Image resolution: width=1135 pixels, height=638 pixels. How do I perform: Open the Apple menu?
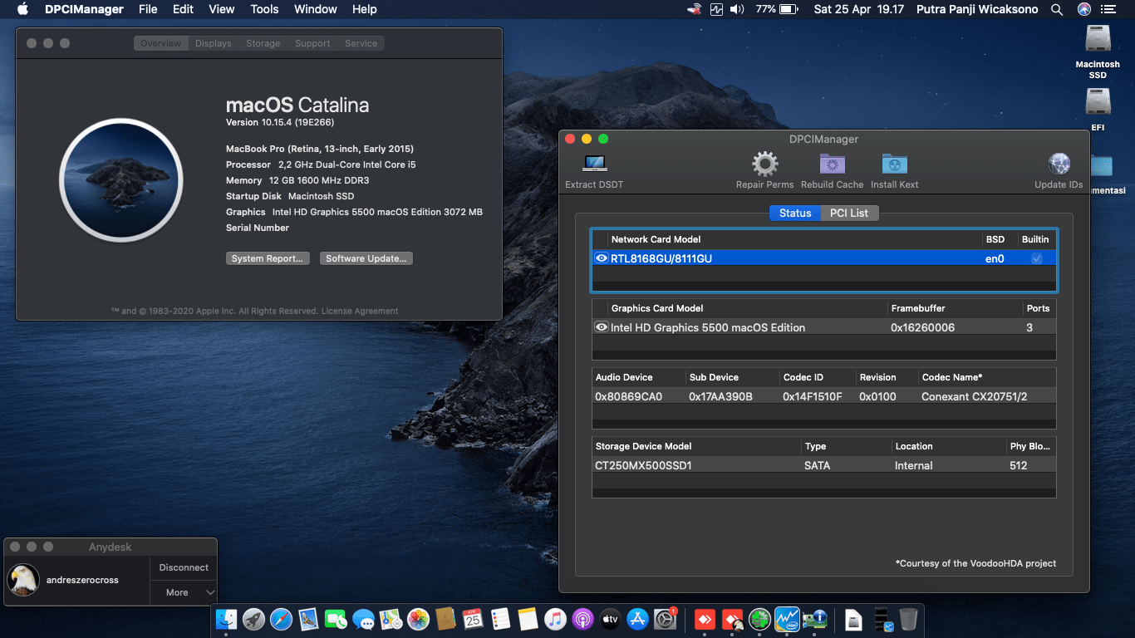point(22,9)
